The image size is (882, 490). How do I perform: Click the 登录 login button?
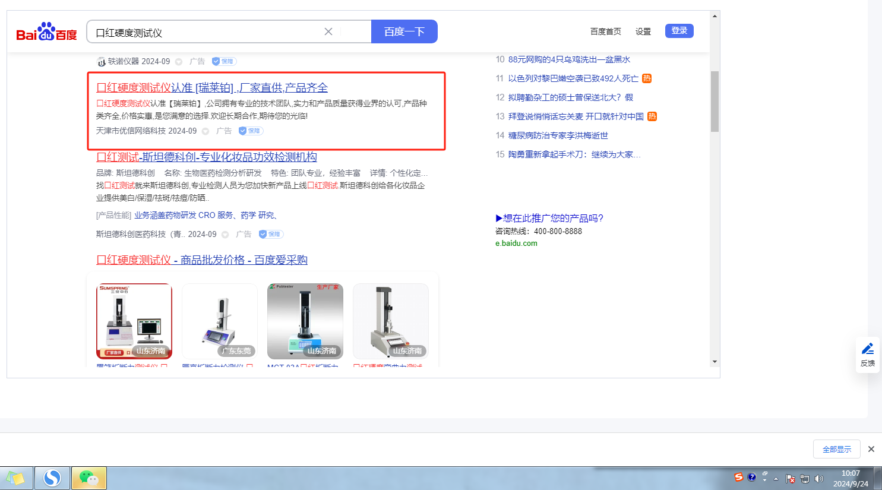pyautogui.click(x=679, y=31)
